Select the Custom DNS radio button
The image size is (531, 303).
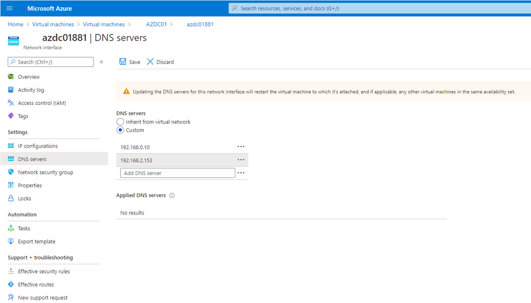point(120,130)
